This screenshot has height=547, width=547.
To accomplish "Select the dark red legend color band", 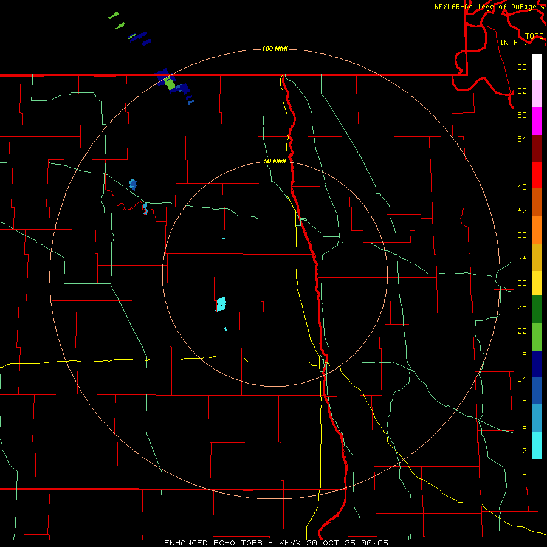I will click(537, 148).
